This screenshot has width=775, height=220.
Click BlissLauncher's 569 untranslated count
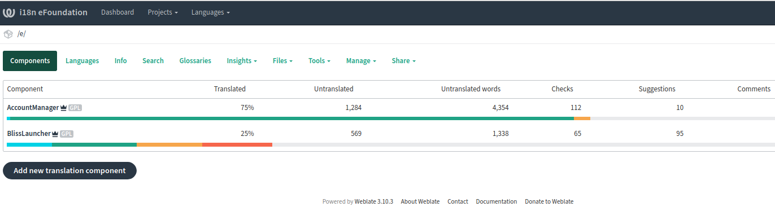click(x=356, y=134)
